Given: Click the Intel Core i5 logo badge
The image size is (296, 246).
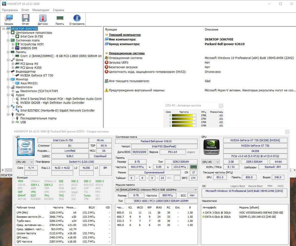Looking at the screenshot, I should (x=26, y=147).
